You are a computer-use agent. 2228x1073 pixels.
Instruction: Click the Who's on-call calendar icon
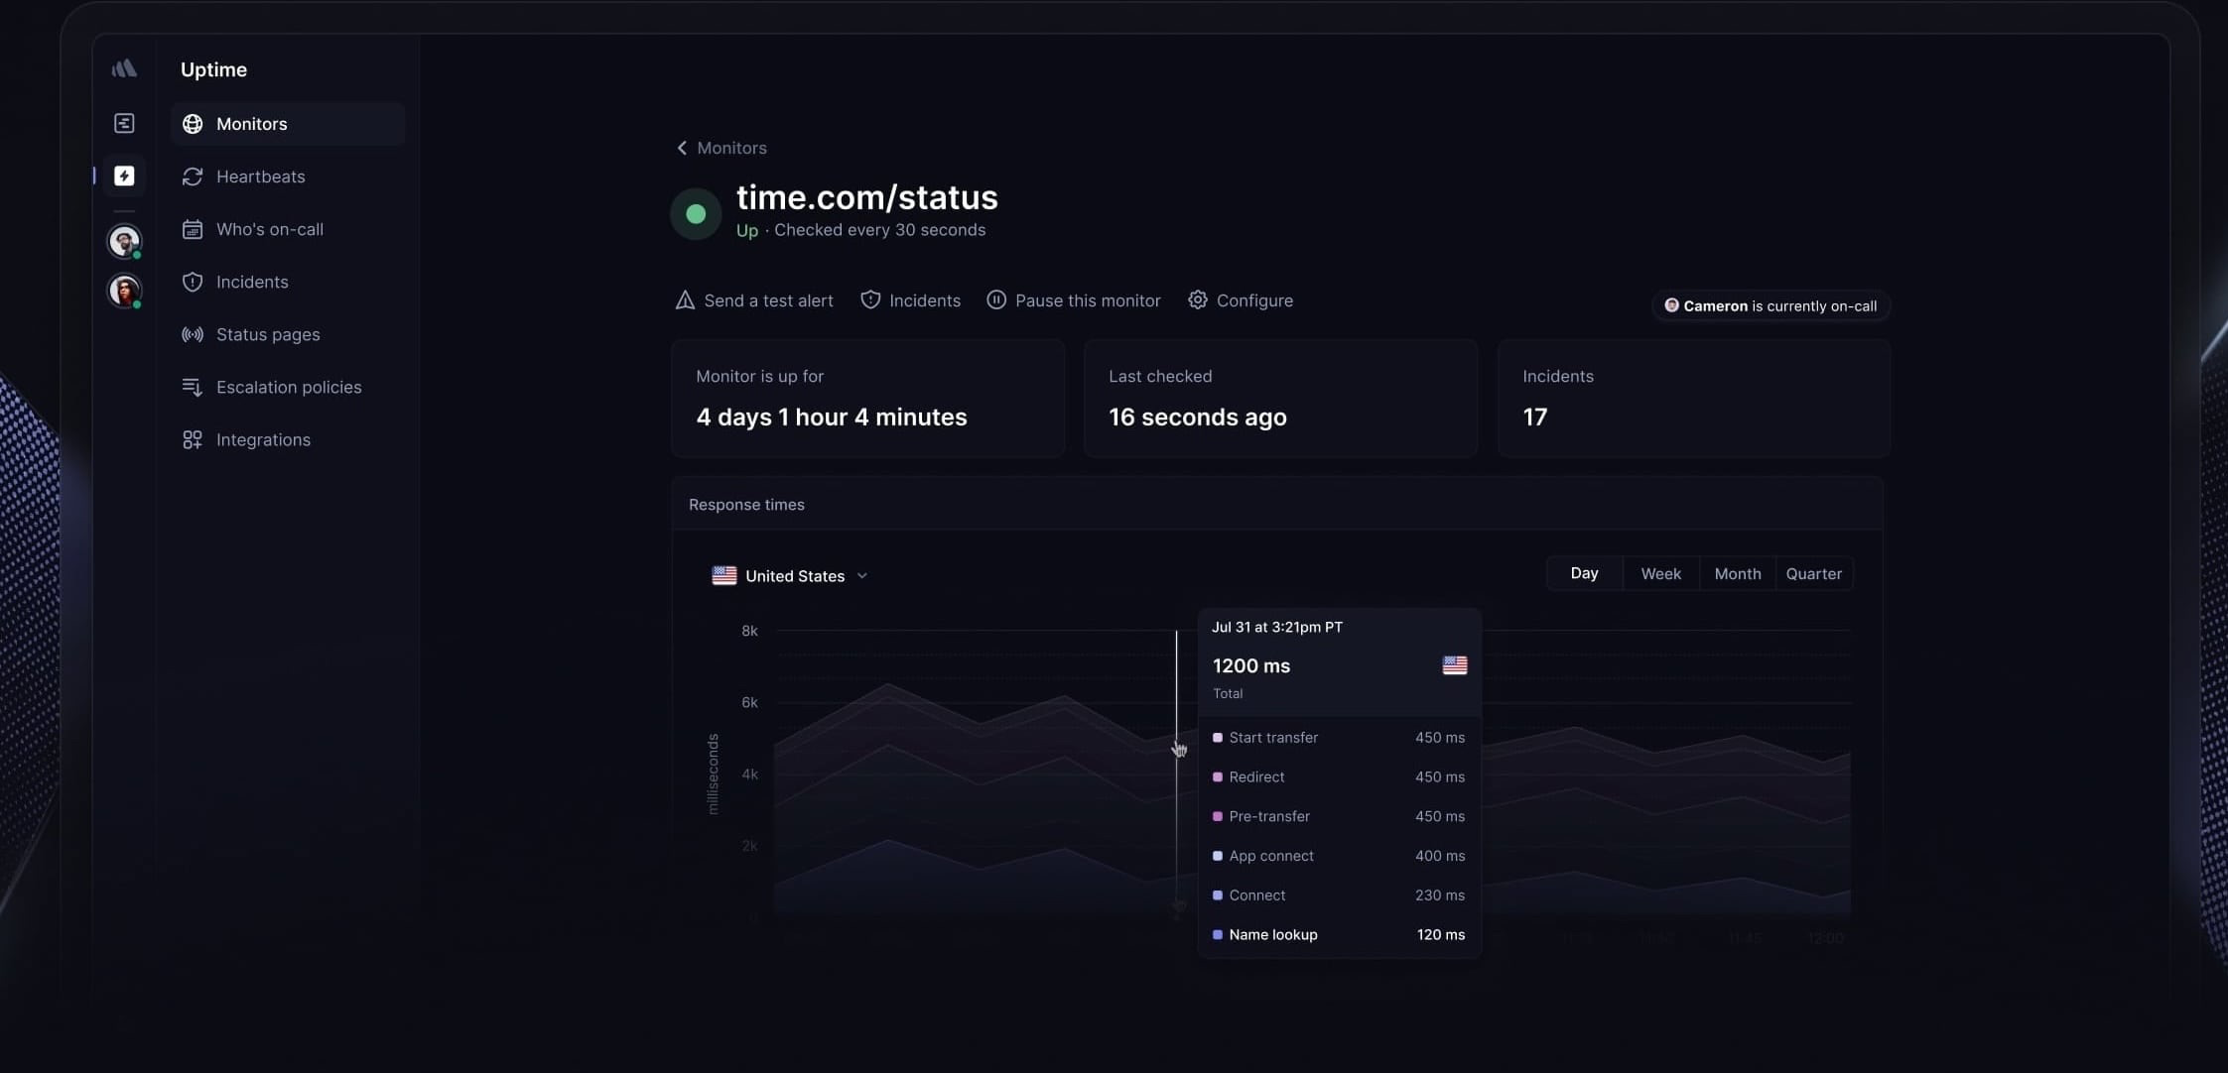click(x=194, y=229)
